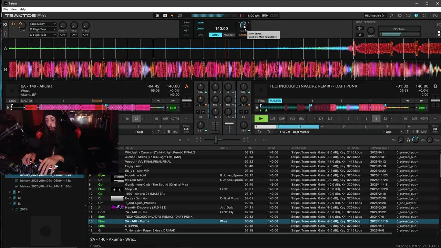The image size is (441, 248).
Task: Open the Tape Delay effect dropdown
Action: click(x=43, y=24)
